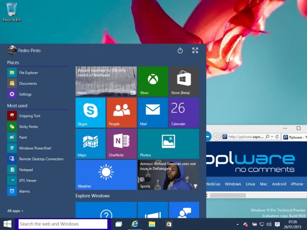Open the network icon in system tray

click(x=261, y=224)
